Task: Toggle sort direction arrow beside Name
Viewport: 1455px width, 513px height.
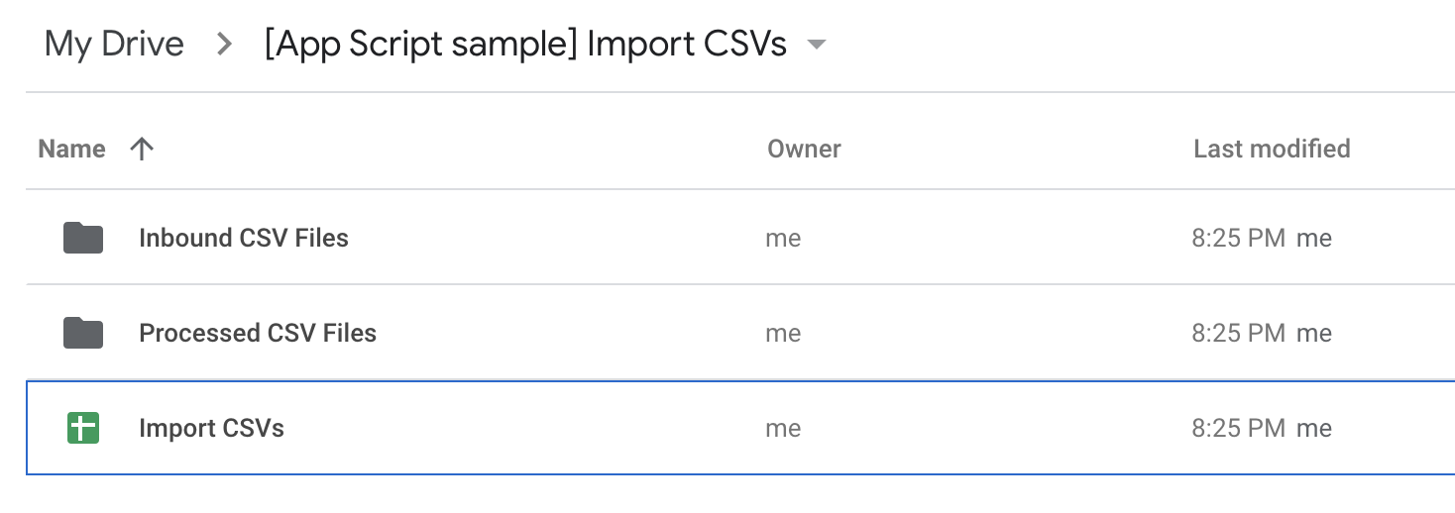Action: 142,150
